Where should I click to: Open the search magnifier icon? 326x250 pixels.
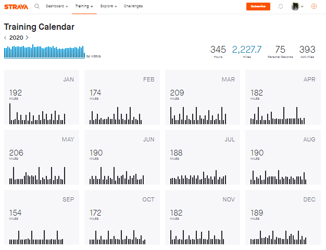click(36, 6)
